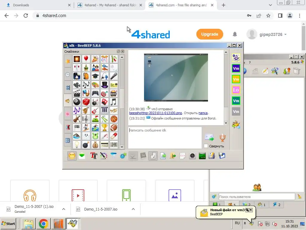Toggle the Enter-key newline button in toolbar
306x230 pixels.
153,156
